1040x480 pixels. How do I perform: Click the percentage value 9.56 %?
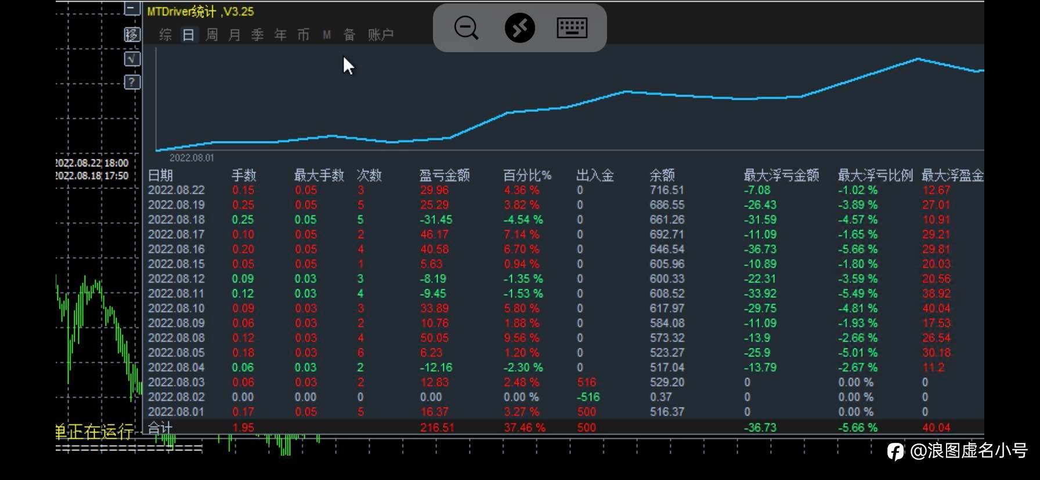click(522, 338)
